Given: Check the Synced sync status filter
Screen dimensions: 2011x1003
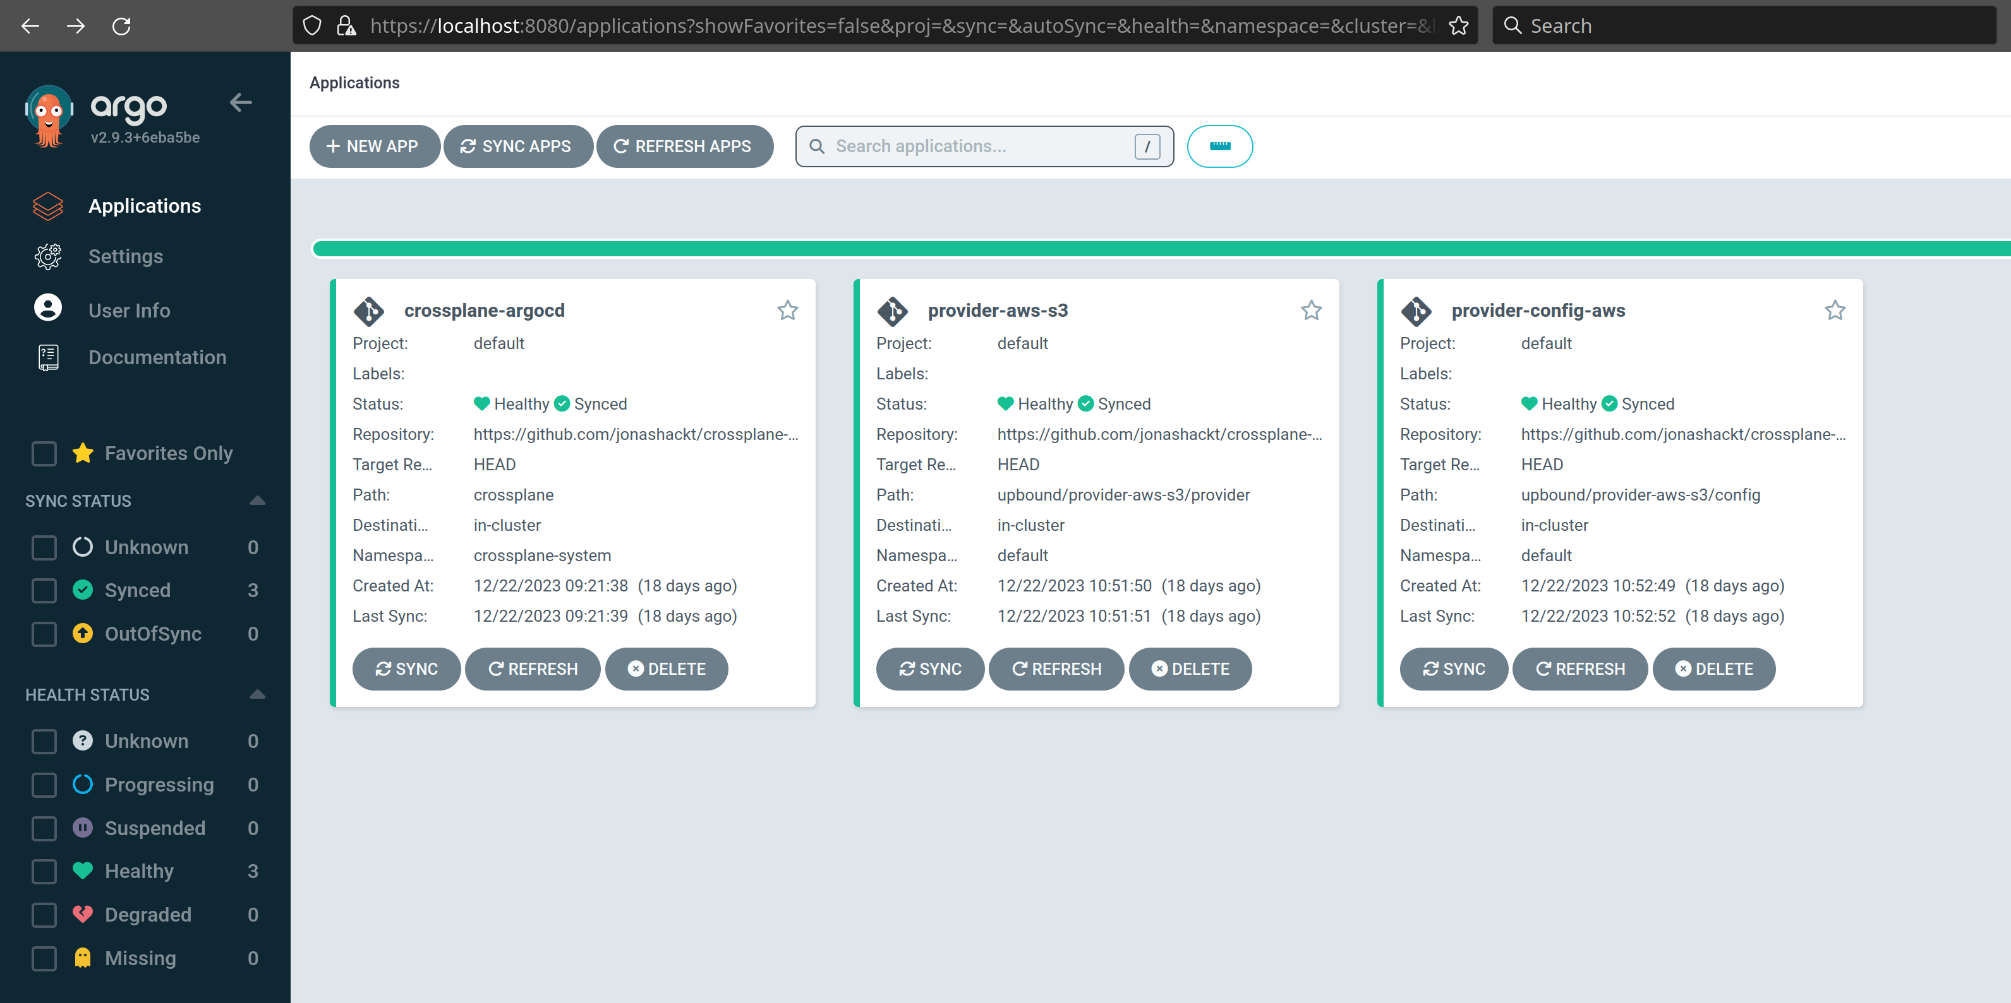Looking at the screenshot, I should point(44,590).
